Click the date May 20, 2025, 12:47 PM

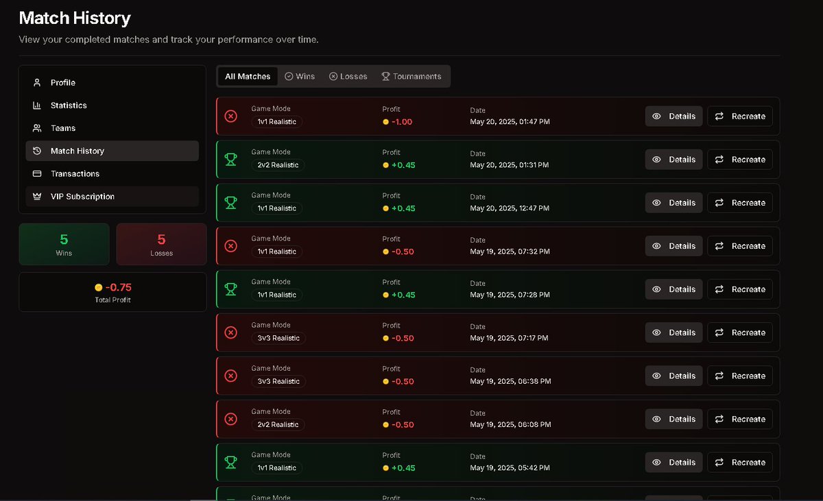pos(510,208)
